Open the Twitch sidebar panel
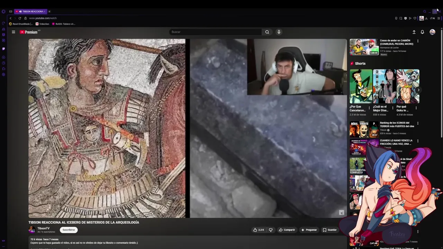The width and height of the screenshot is (443, 249). [3, 49]
